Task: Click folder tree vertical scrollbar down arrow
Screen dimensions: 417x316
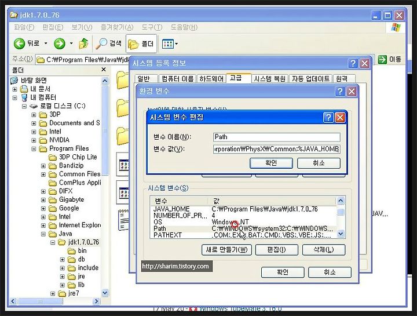Action: (105, 293)
